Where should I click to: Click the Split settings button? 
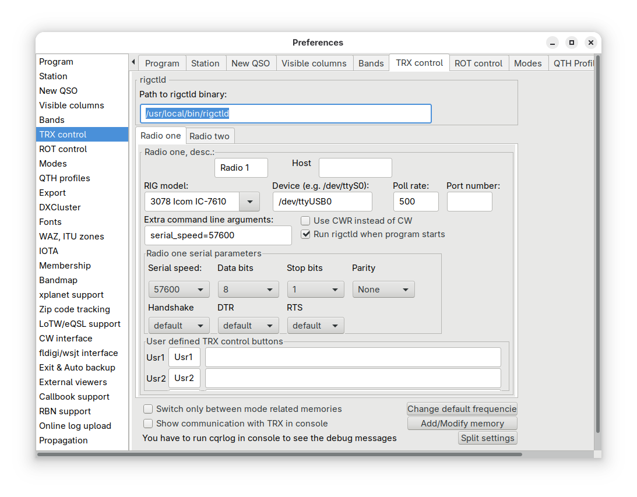[x=487, y=438]
